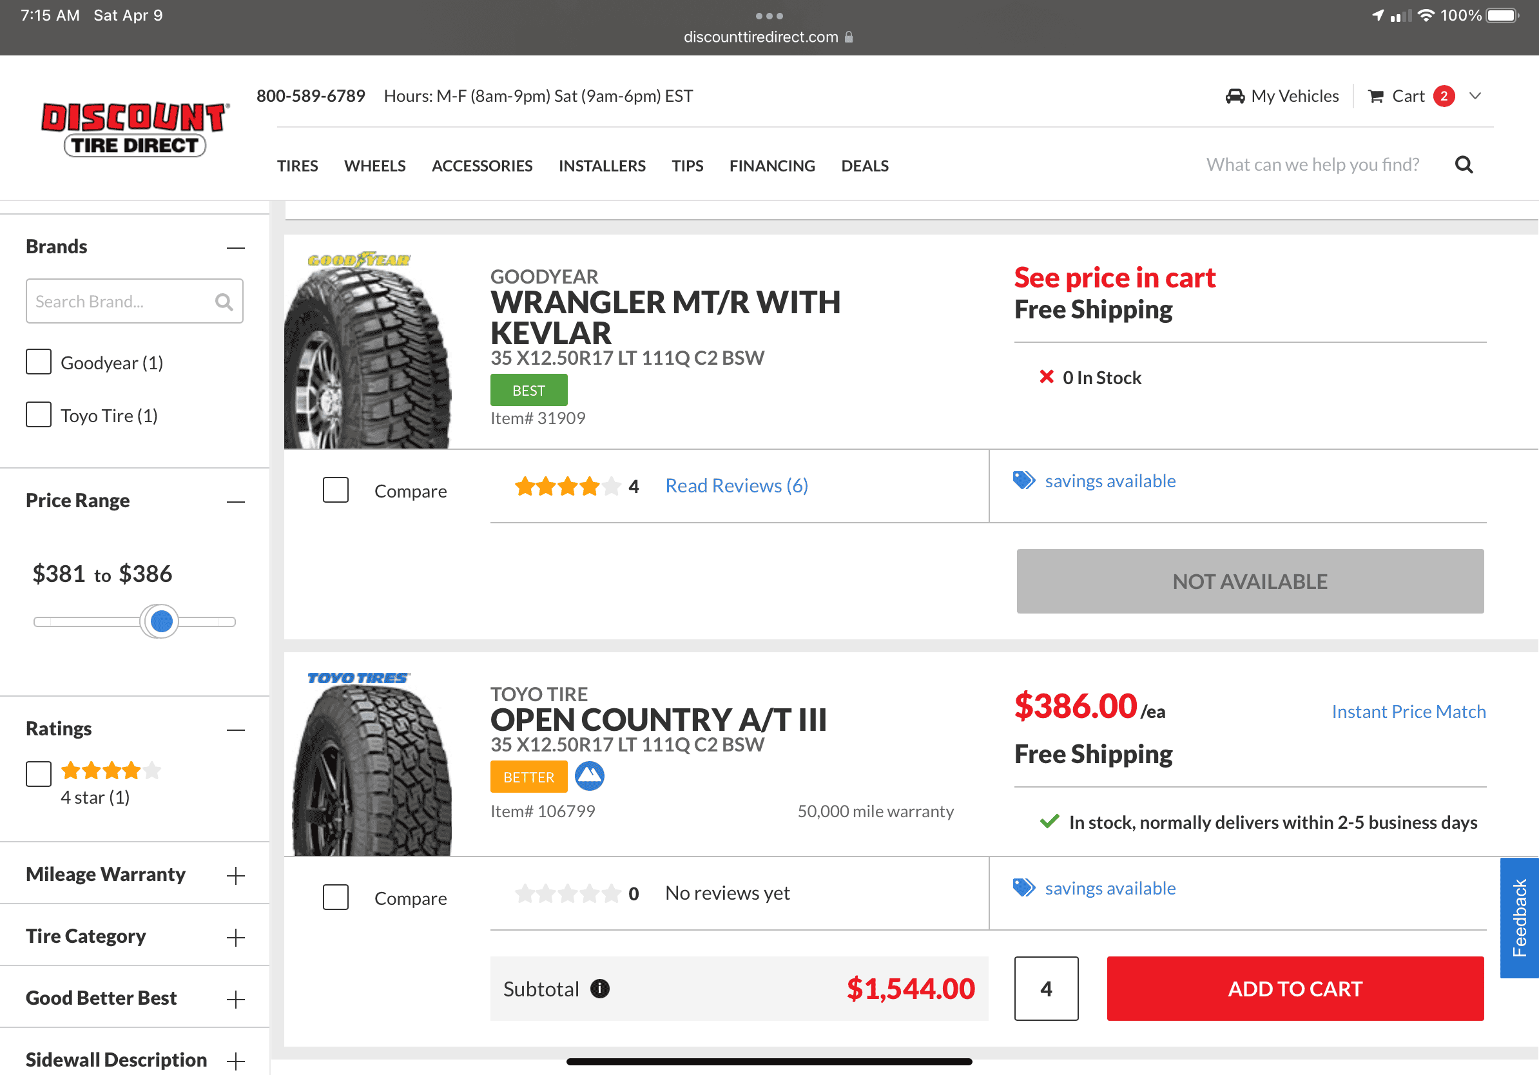Image resolution: width=1539 pixels, height=1075 pixels.
Task: Open Read Reviews (6) link
Action: point(737,486)
